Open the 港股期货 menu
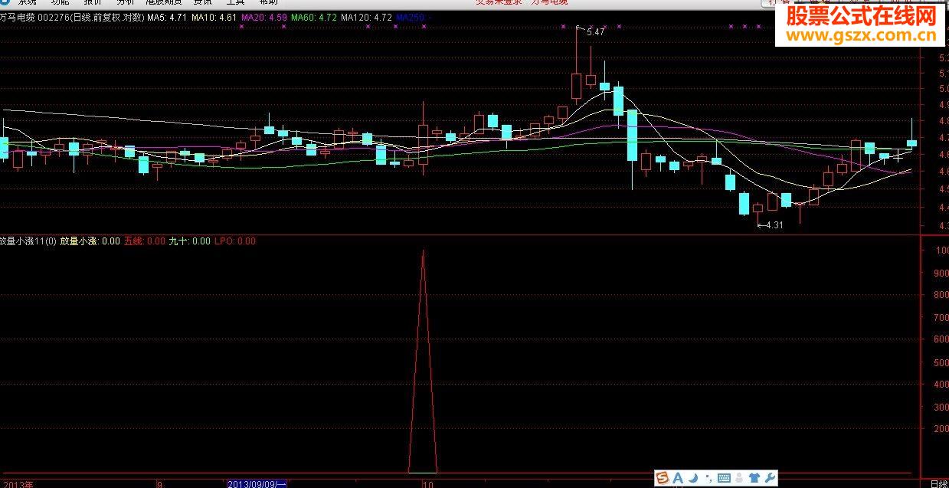Screen dimensions: 949x488 coord(163,2)
